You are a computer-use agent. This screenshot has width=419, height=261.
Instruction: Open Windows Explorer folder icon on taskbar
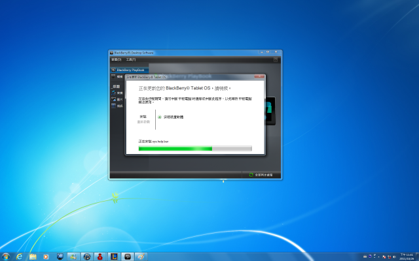click(x=33, y=256)
